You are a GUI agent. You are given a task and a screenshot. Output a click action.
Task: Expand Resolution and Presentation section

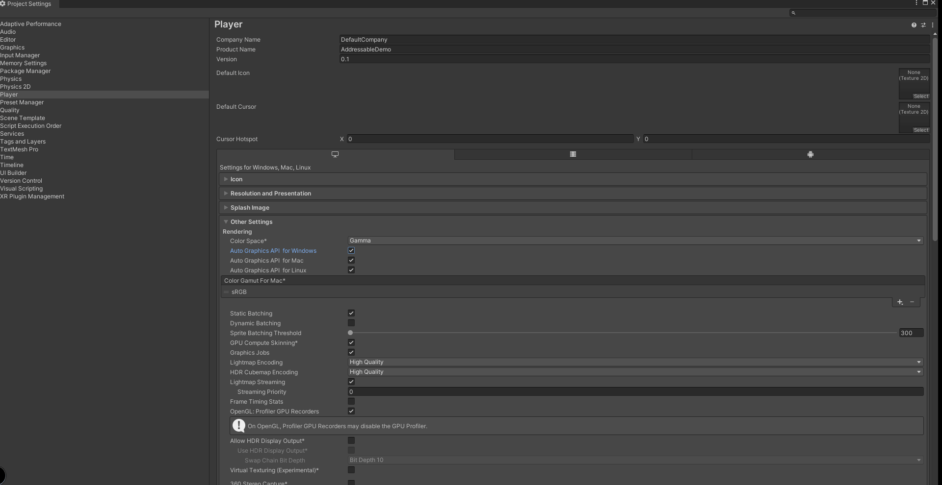[573, 194]
